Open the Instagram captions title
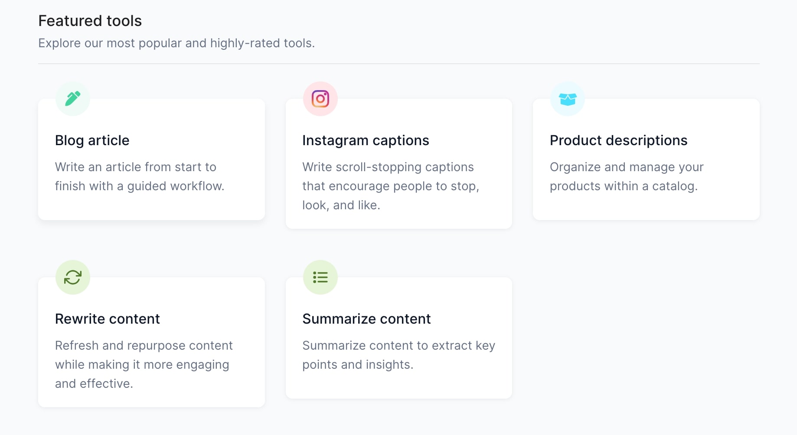797x435 pixels. pos(366,140)
